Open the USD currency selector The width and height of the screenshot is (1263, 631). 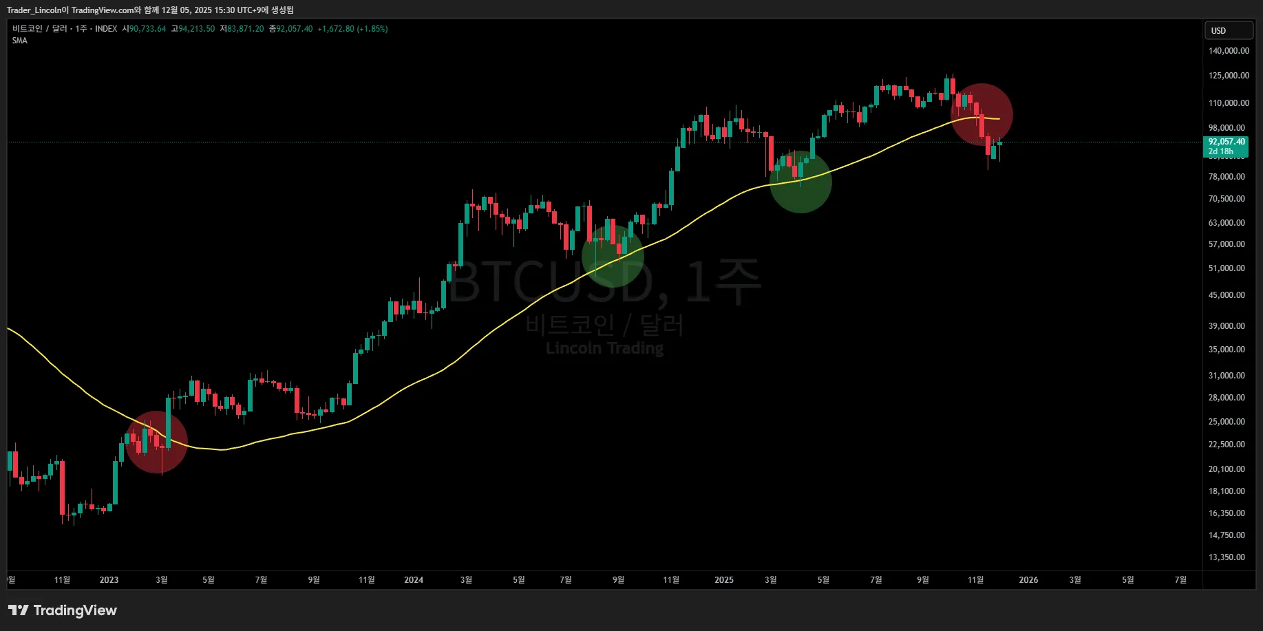pos(1228,30)
